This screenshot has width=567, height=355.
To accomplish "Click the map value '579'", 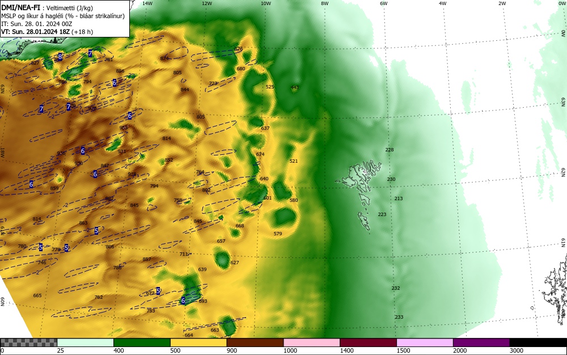I will pos(278,234).
